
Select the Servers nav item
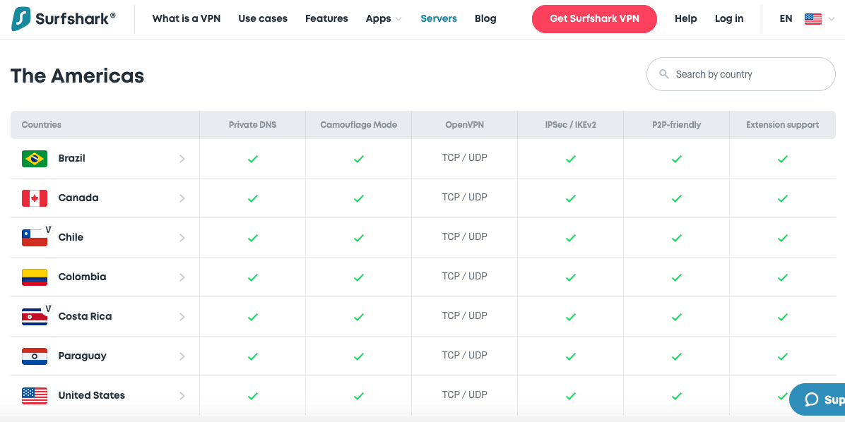[x=439, y=19]
